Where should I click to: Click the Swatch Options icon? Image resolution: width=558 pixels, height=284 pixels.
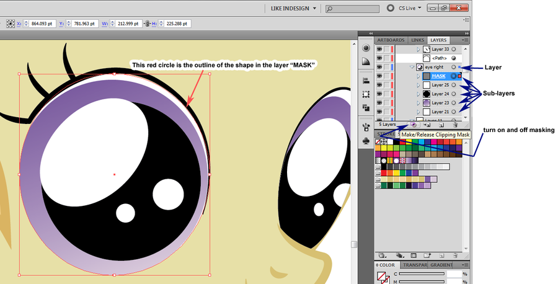click(x=414, y=255)
